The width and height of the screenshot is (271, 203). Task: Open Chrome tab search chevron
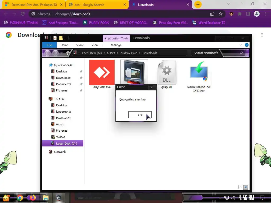pos(228,4)
